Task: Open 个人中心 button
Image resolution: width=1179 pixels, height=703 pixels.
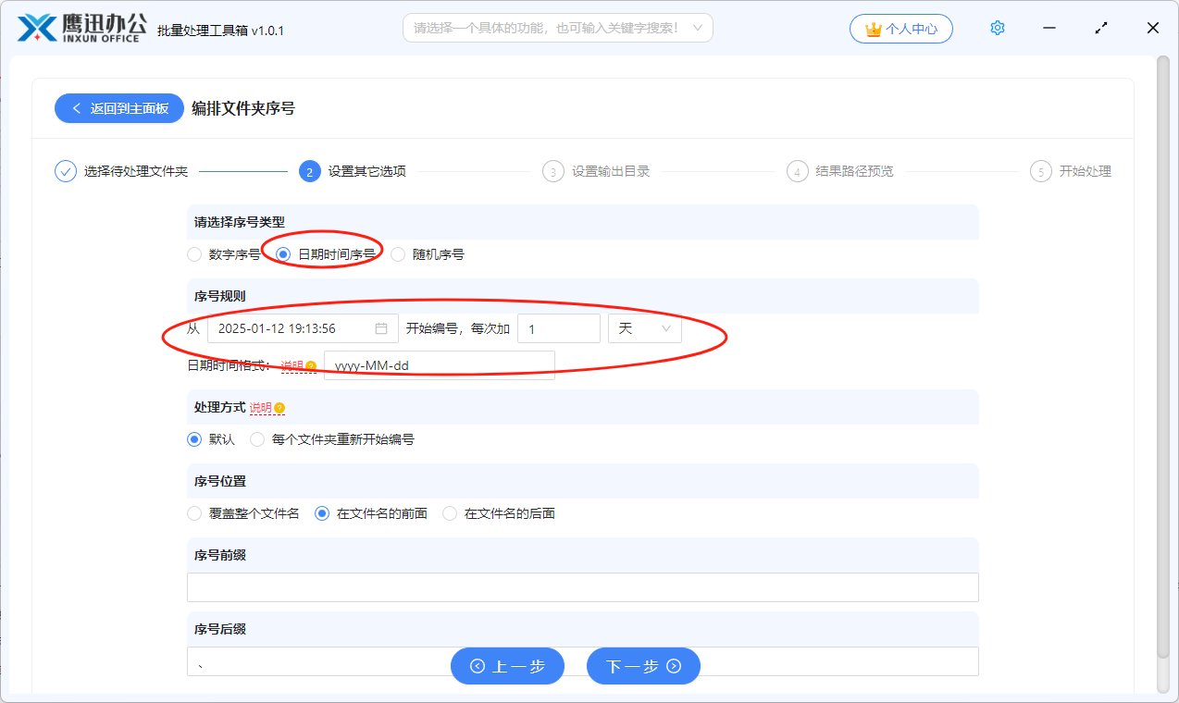Action: tap(901, 29)
